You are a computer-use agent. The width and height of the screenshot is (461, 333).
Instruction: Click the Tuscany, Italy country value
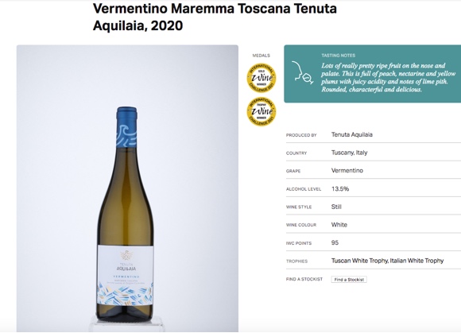click(349, 153)
